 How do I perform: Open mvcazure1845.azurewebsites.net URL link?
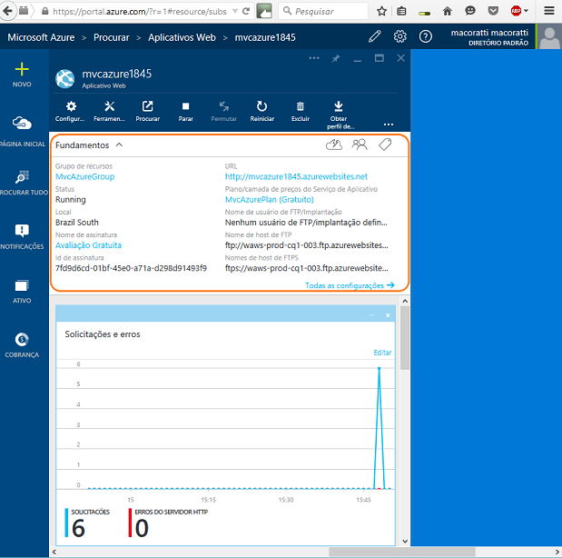pos(296,176)
